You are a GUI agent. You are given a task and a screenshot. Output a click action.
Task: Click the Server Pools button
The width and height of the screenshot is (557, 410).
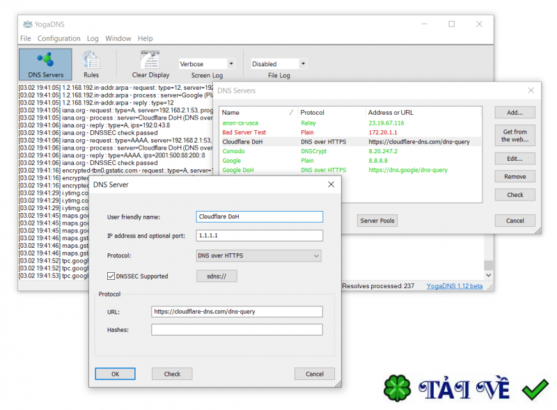point(377,221)
